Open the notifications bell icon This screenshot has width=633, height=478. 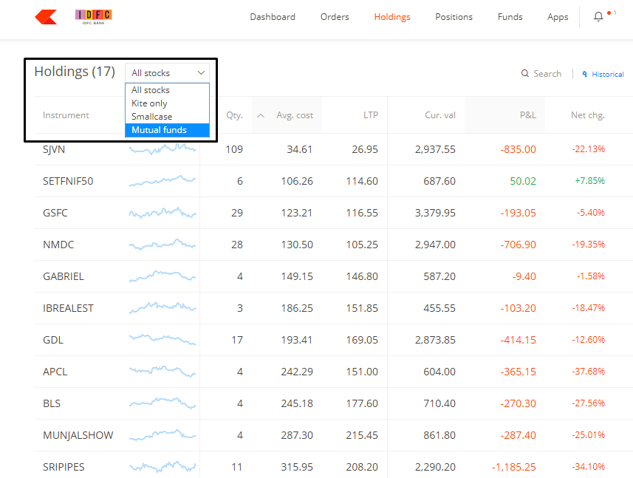point(598,17)
